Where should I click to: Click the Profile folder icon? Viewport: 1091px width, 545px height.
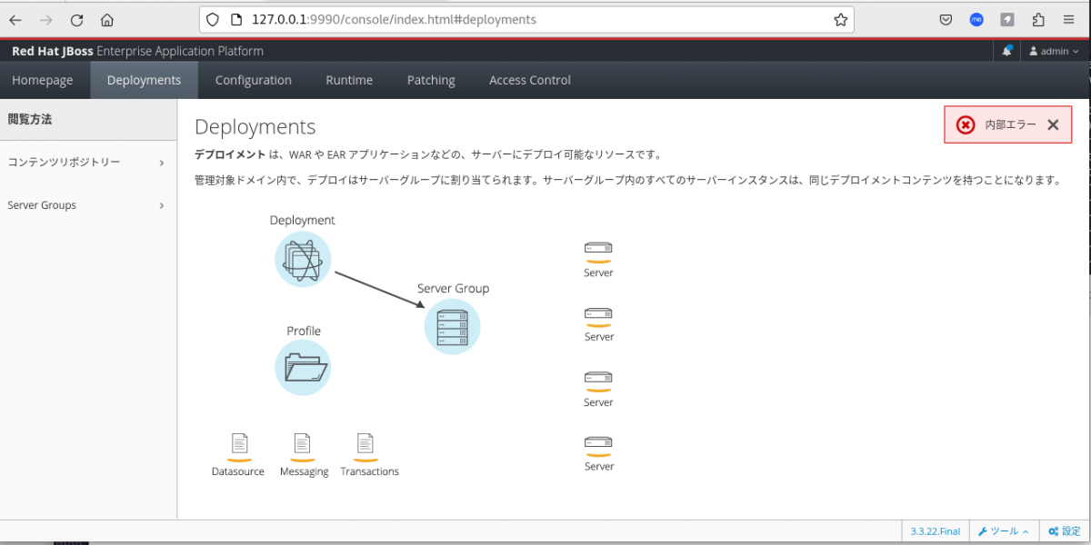[303, 368]
